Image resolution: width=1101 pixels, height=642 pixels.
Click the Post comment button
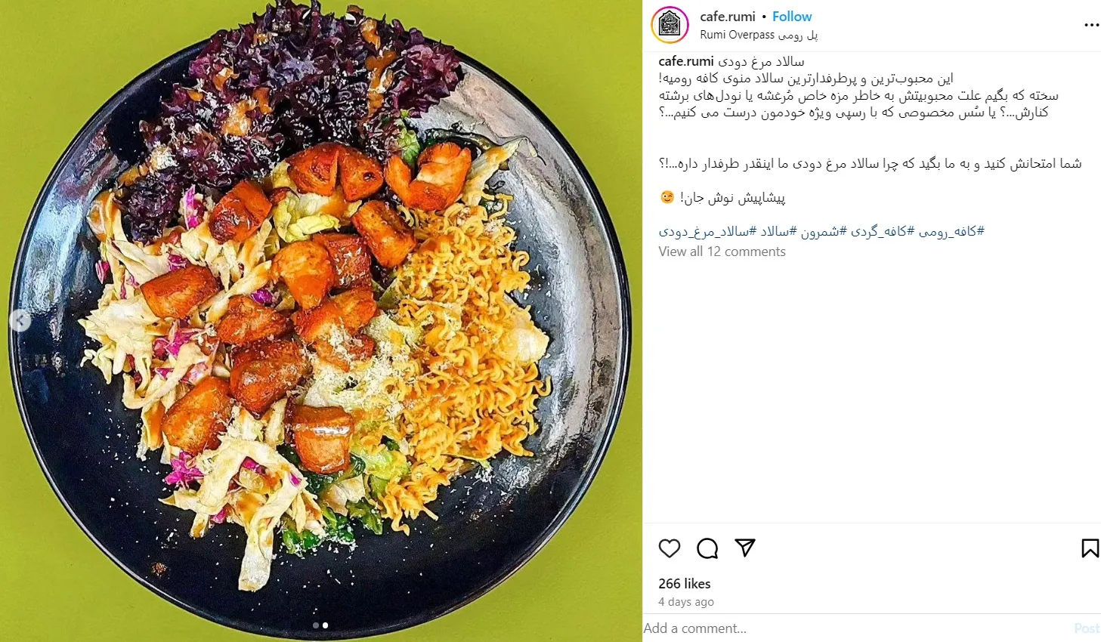(x=1087, y=628)
